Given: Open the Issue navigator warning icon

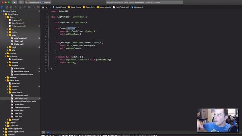Looking at the screenshot, I should 20,8.
